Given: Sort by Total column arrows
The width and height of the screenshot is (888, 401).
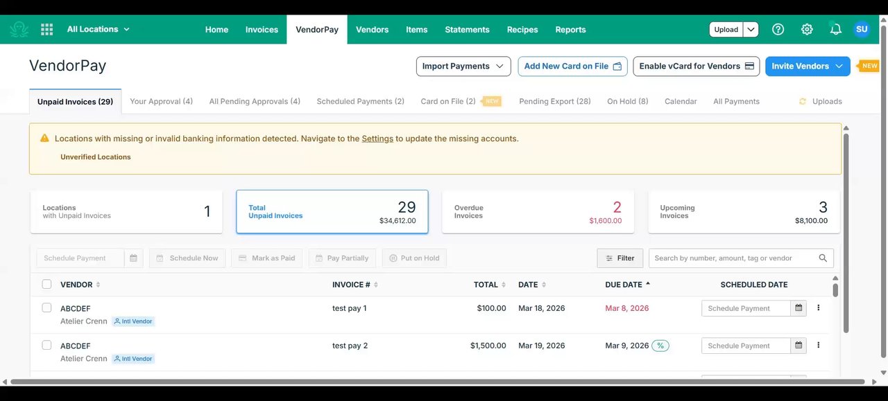Looking at the screenshot, I should click(504, 285).
